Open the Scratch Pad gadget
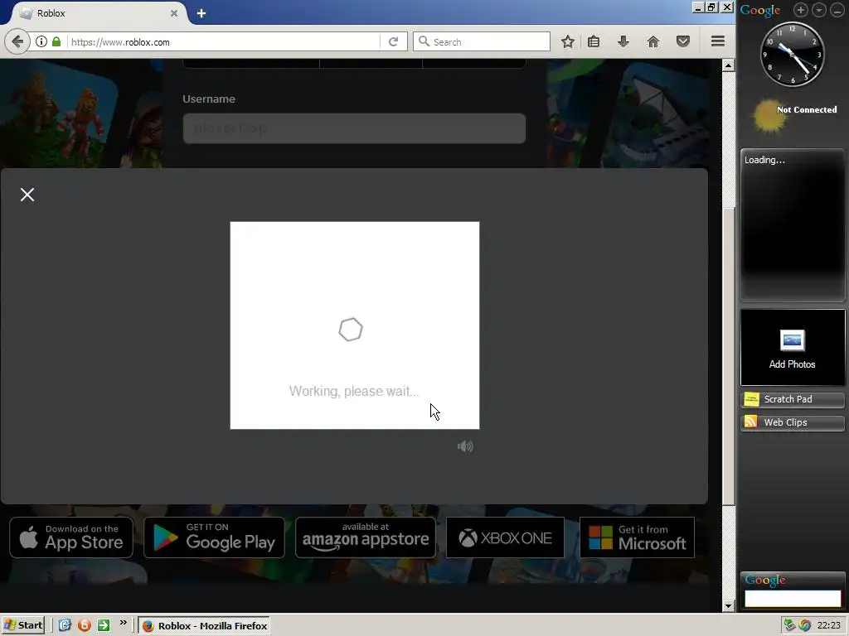 click(792, 399)
